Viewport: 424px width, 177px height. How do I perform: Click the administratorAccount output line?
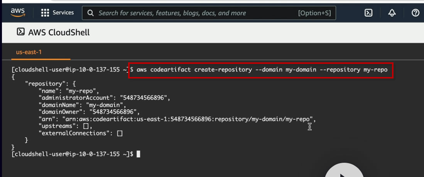(x=104, y=98)
